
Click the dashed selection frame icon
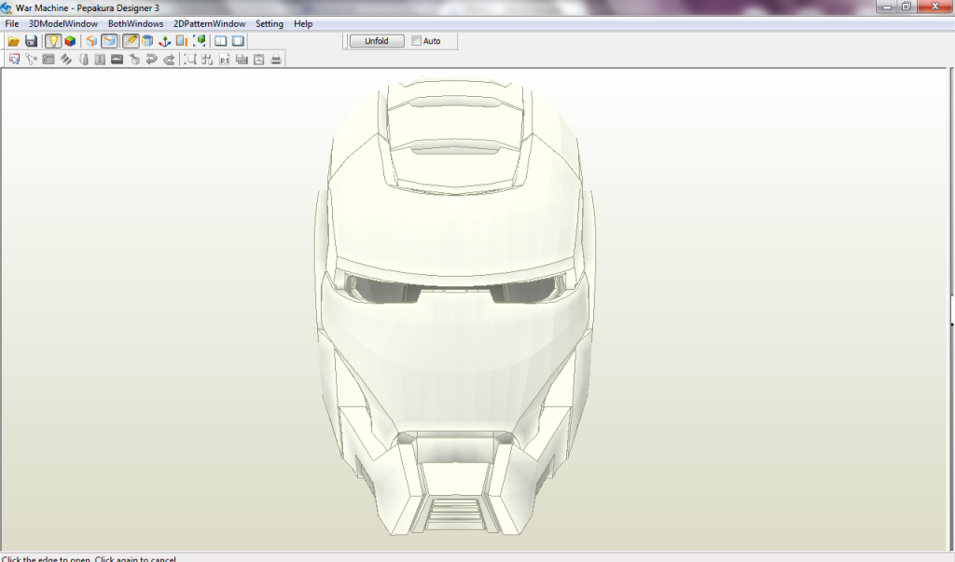[190, 60]
